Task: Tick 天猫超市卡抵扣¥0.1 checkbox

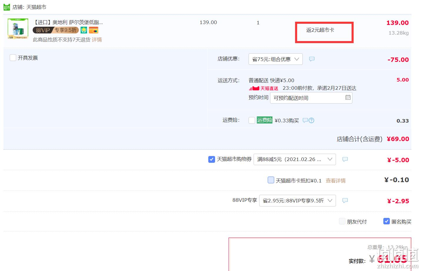Action: point(271,180)
